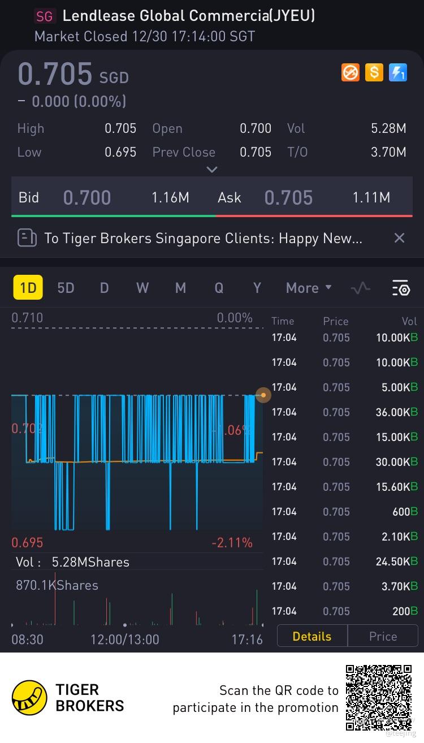Switch to the weekly W chart tab
The height and width of the screenshot is (743, 424).
click(142, 288)
